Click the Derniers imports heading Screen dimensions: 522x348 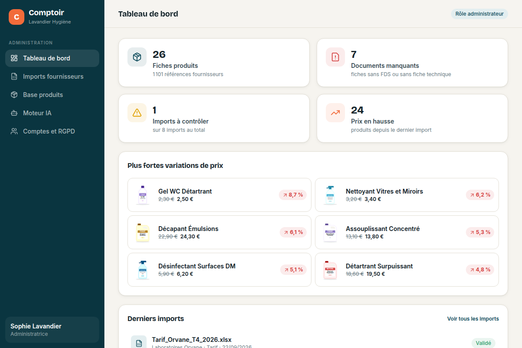point(156,319)
